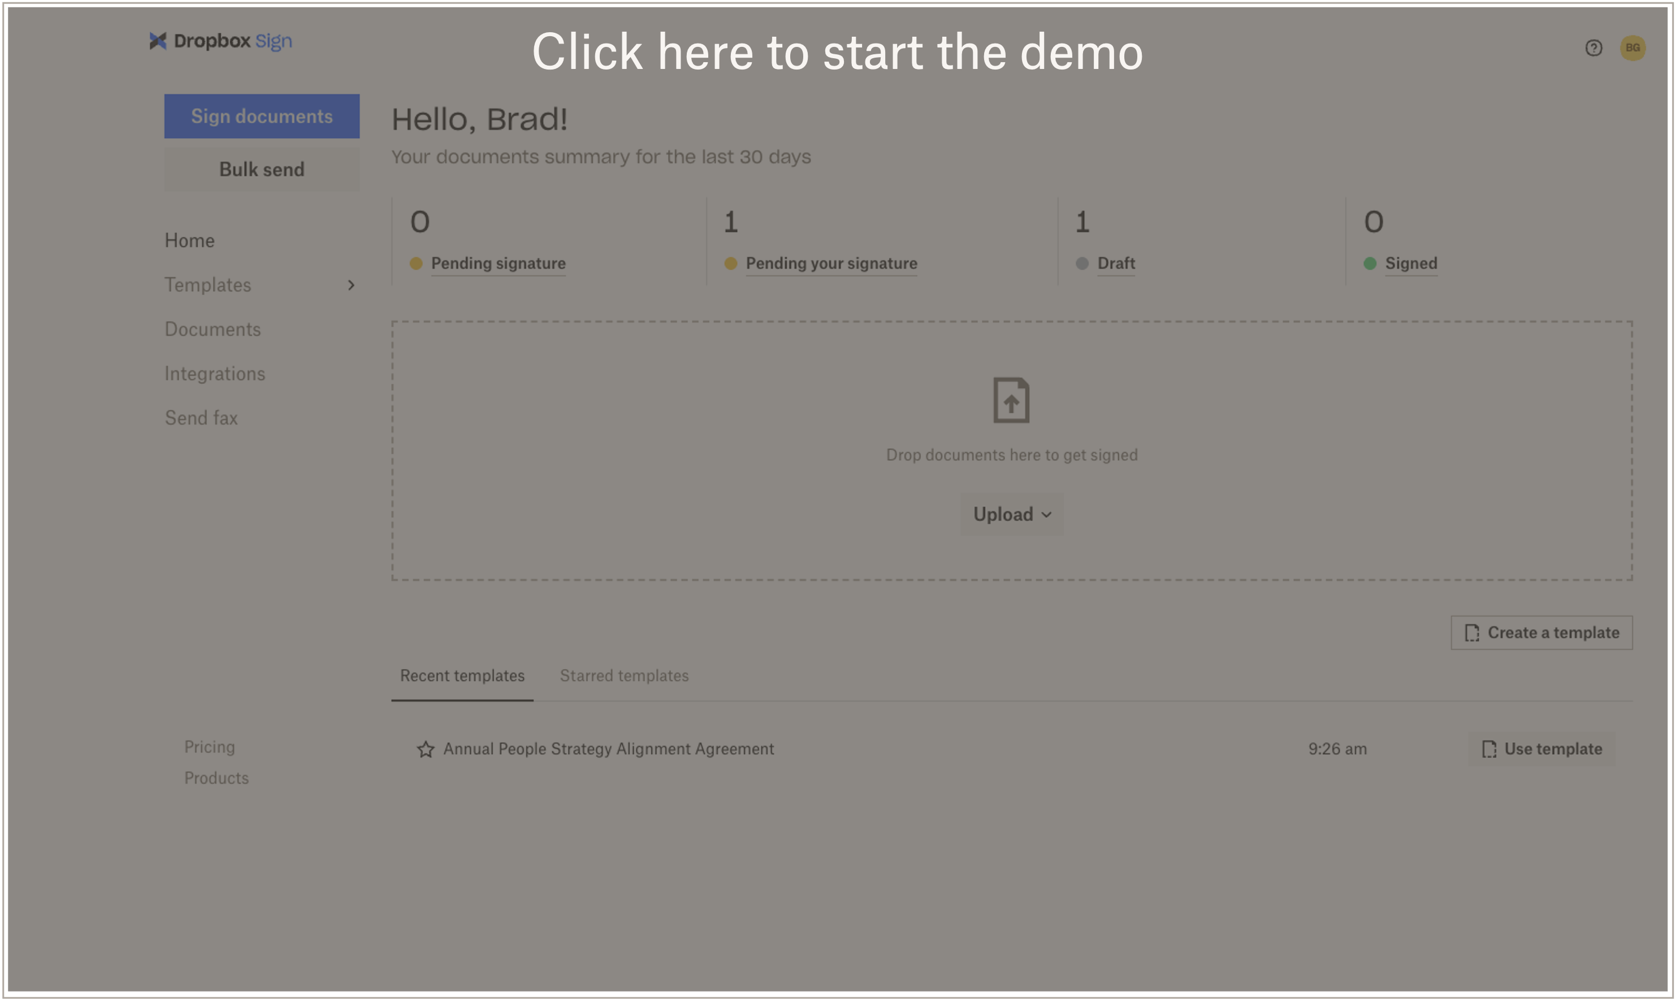Go to Integrations in the sidebar
This screenshot has width=1676, height=1000.
[x=215, y=373]
